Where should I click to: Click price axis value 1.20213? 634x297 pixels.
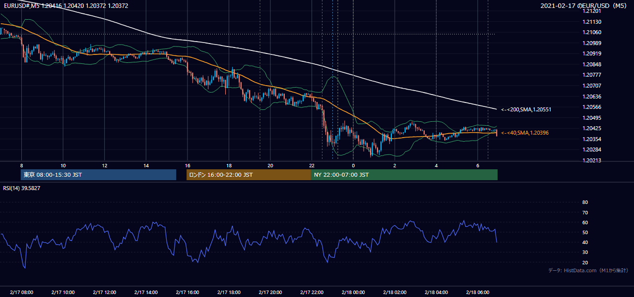click(x=592, y=160)
